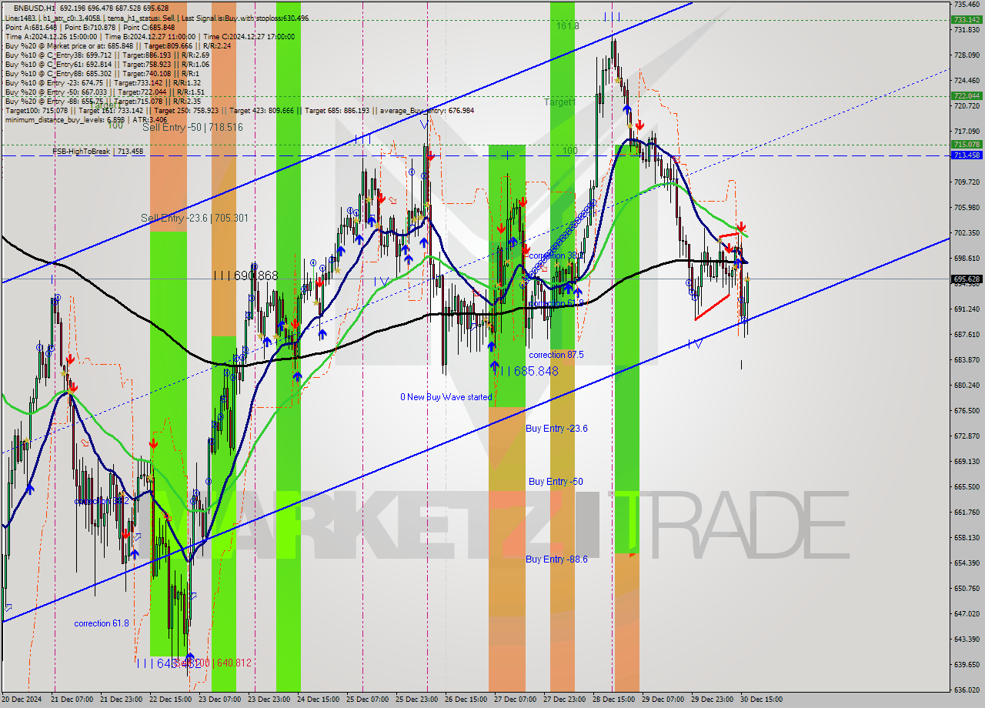Image resolution: width=985 pixels, height=708 pixels.
Task: Click the green 722.044 price tag
Action: [x=967, y=95]
